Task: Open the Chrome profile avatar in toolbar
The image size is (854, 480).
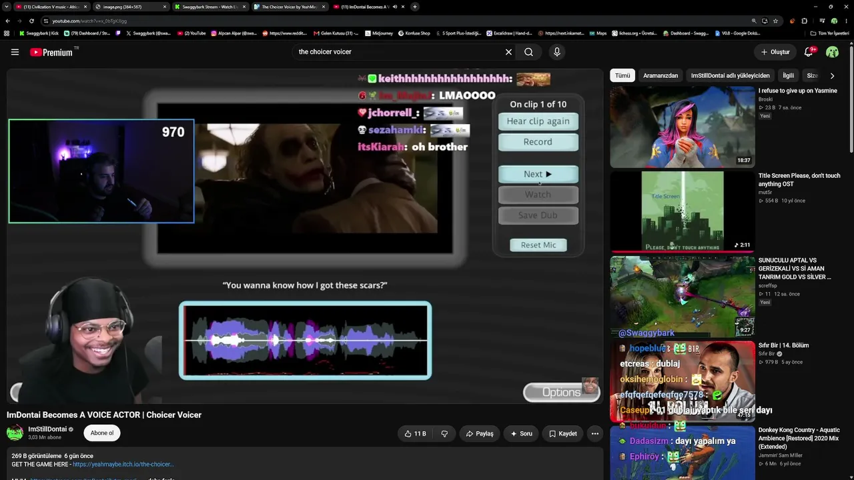Action: (834, 21)
